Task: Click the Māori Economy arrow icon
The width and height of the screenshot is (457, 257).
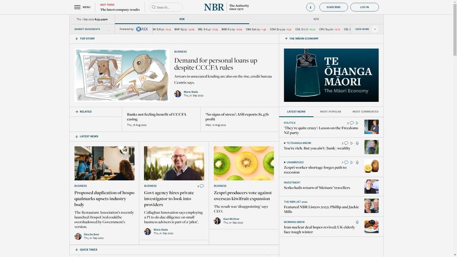Action: (286, 39)
